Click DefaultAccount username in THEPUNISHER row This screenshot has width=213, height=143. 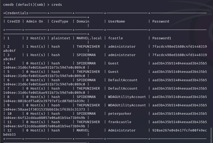pos(123,89)
